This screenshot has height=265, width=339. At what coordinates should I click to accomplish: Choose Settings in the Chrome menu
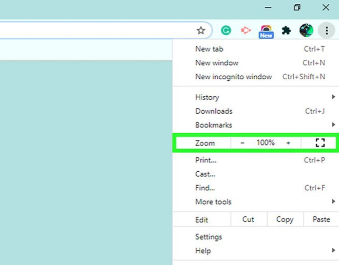208,237
